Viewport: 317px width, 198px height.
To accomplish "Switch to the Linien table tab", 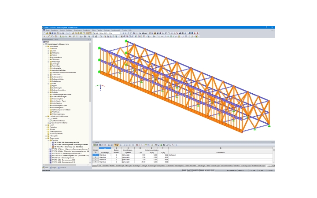I will point(100,166).
